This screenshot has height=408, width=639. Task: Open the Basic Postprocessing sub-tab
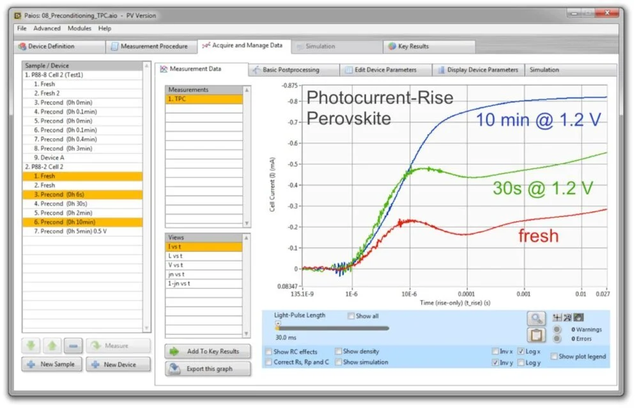tap(293, 70)
